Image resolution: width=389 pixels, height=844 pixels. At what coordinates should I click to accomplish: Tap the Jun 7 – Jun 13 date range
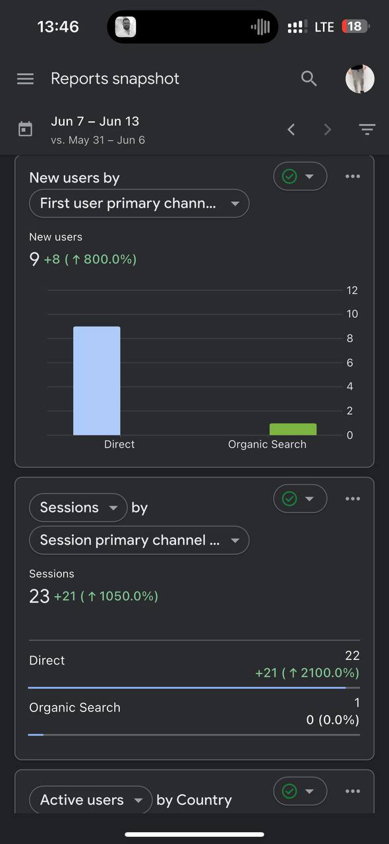click(95, 121)
